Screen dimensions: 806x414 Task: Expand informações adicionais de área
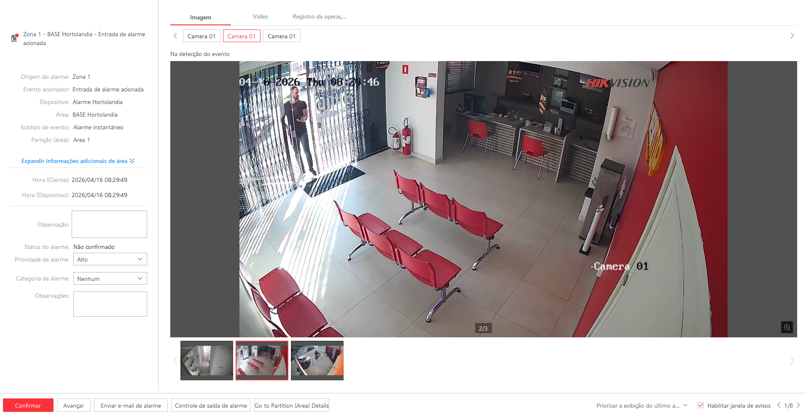[x=78, y=161]
